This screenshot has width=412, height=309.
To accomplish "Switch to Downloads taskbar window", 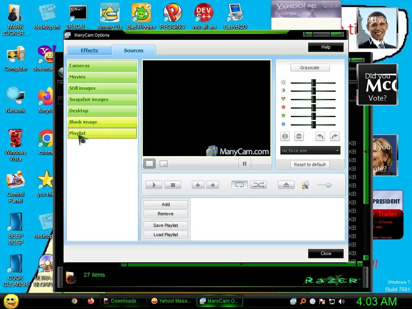I will point(123,301).
